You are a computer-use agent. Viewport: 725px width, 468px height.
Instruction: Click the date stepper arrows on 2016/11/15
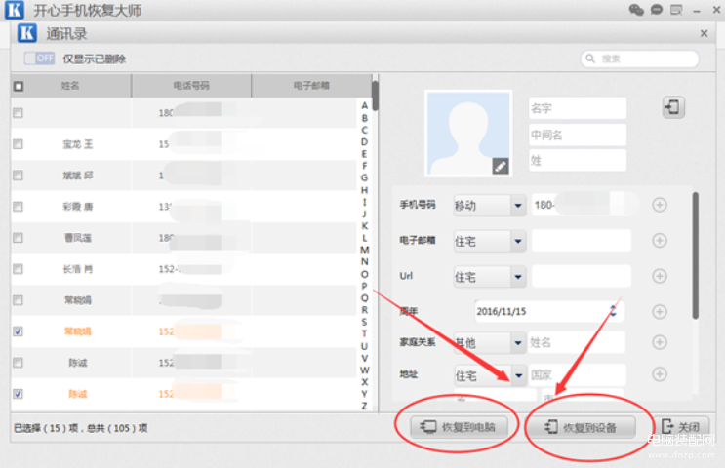(x=613, y=311)
